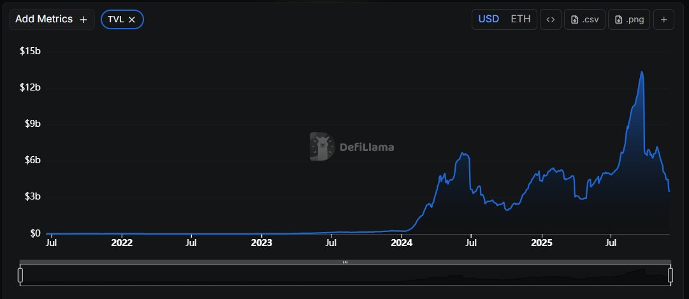Click the mini overview chart in range selector
The width and height of the screenshot is (689, 299).
pos(345,275)
